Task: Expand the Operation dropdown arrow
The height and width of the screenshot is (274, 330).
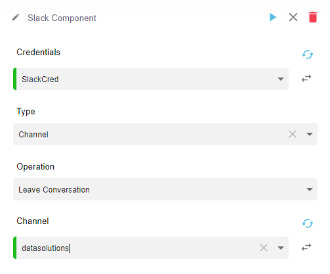Action: (310, 189)
